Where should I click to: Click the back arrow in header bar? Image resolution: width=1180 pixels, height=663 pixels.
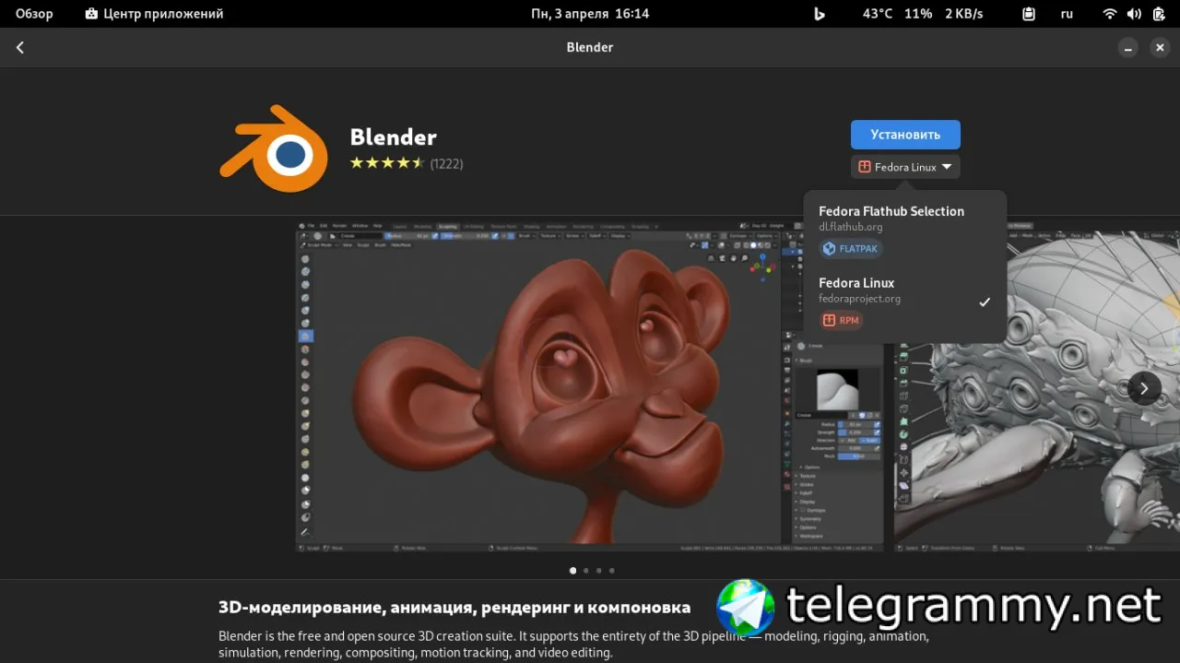tap(20, 47)
